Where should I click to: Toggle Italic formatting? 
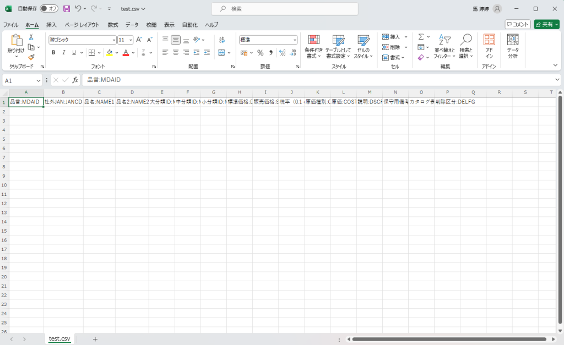(x=64, y=53)
